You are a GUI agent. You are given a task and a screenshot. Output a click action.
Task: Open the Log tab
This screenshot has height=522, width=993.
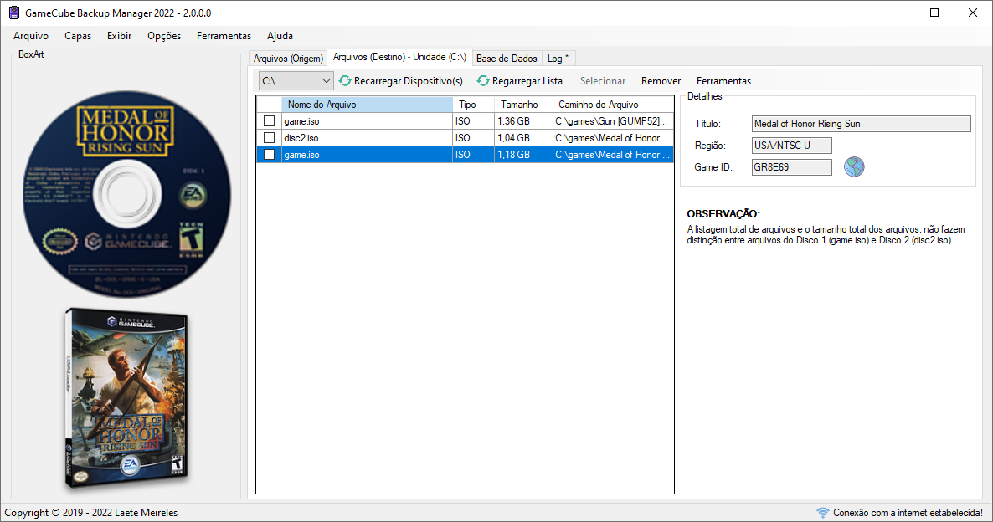(558, 58)
